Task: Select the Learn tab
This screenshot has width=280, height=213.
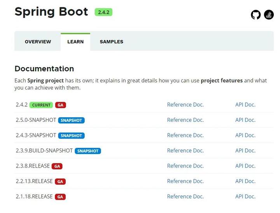Action: click(x=75, y=42)
